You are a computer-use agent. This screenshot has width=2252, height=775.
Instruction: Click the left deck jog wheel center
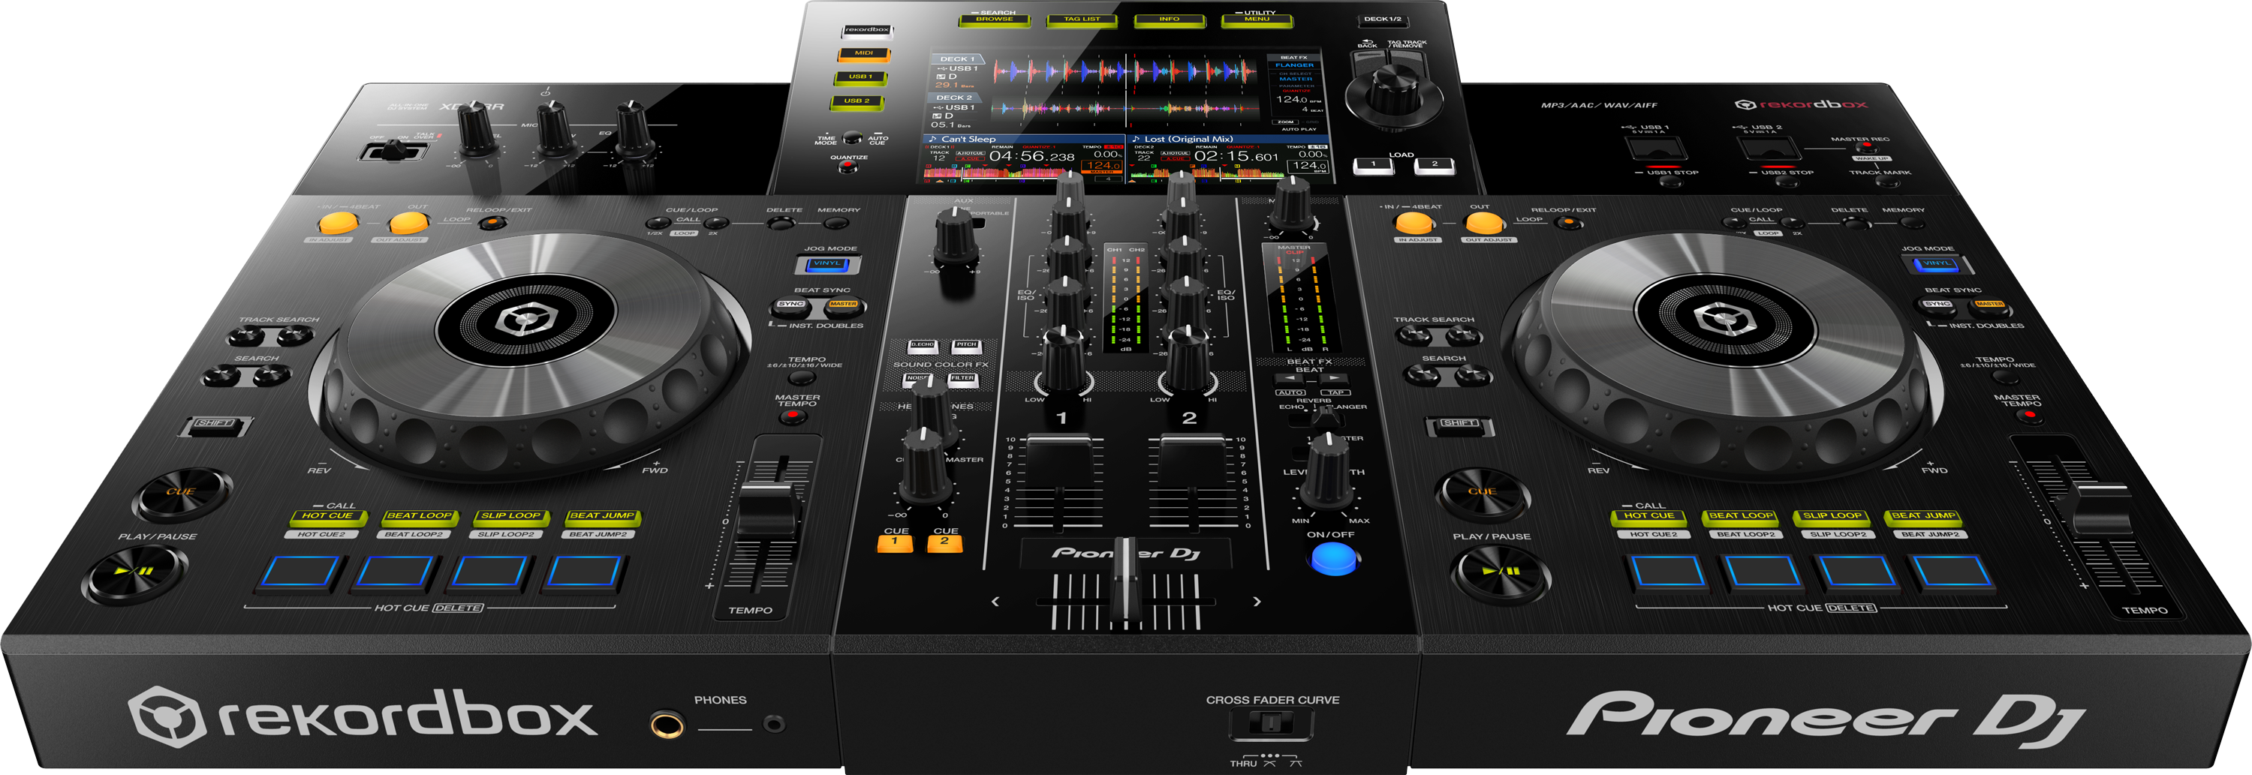click(527, 320)
